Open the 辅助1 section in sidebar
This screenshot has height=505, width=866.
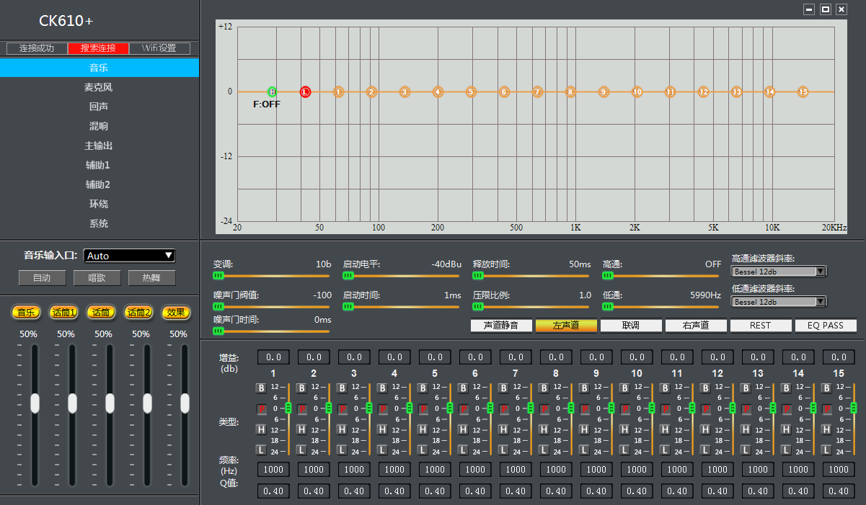pos(99,165)
